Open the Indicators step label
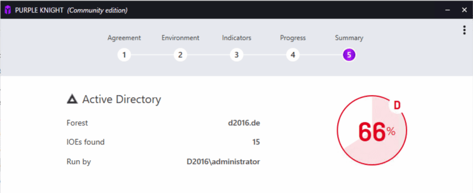The image size is (473, 193). point(236,38)
